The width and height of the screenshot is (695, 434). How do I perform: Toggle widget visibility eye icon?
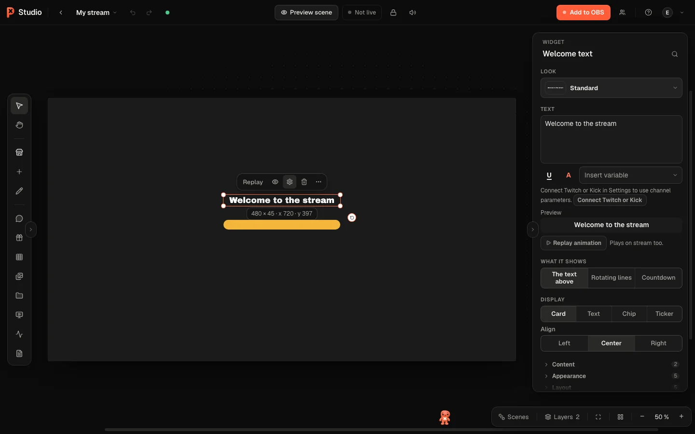click(275, 182)
